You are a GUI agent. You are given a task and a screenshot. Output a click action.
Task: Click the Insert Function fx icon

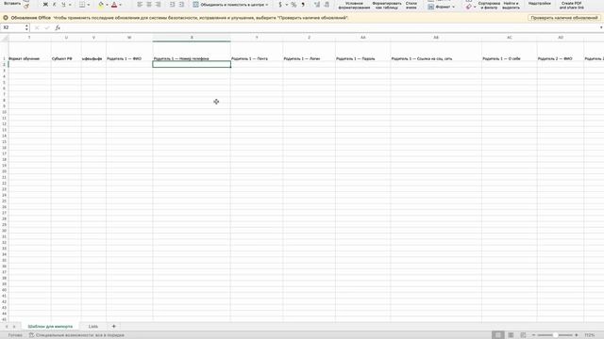[x=58, y=27]
